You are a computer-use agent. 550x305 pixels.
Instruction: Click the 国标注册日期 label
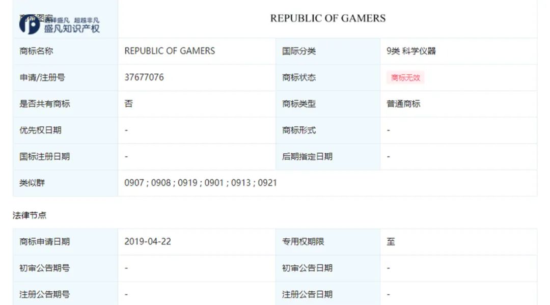click(44, 156)
